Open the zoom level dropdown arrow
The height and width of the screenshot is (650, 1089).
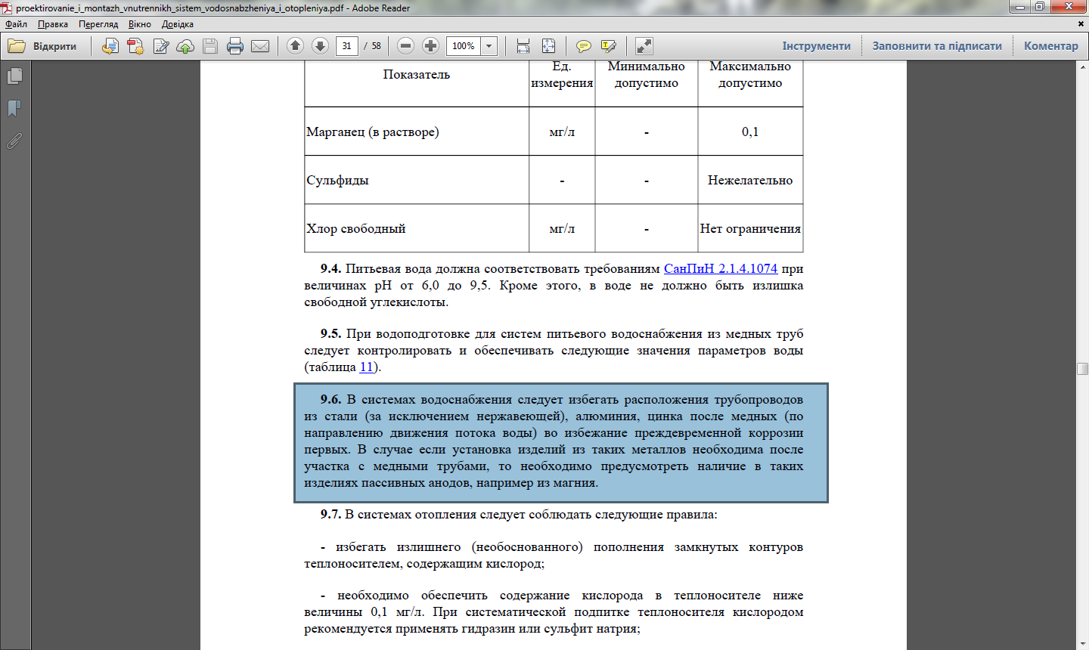click(489, 46)
